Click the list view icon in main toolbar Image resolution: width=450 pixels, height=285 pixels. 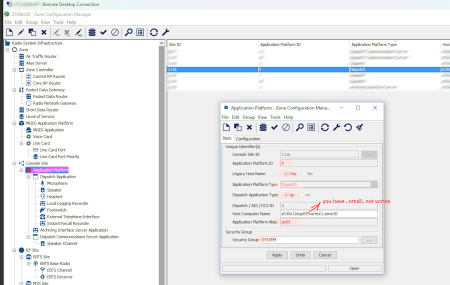(x=140, y=32)
